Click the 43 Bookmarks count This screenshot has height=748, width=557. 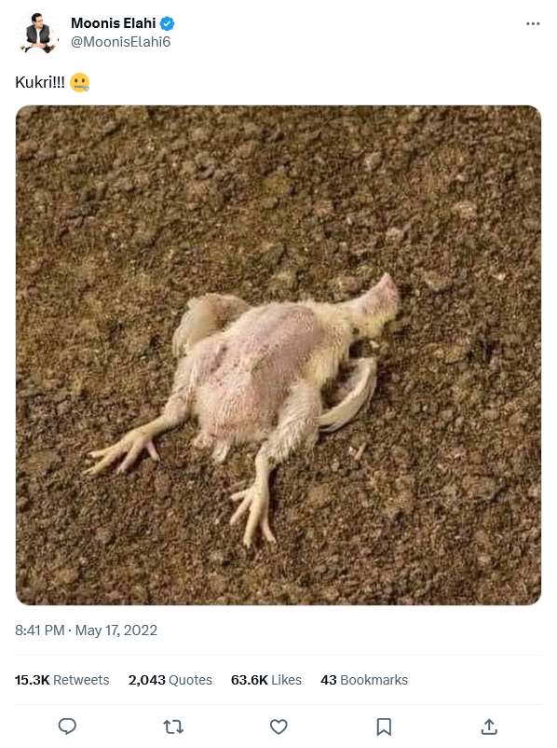[364, 680]
